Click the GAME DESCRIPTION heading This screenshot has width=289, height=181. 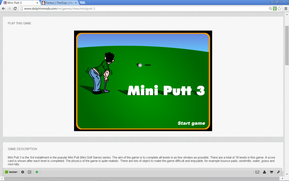(22, 149)
